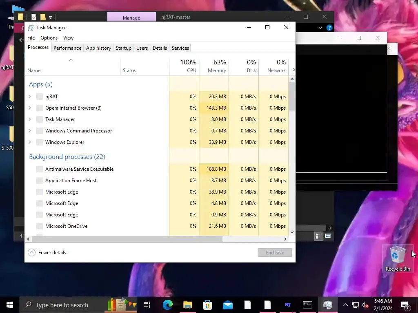Go to the Details tab
Screen dimensions: 418x313
[160, 48]
